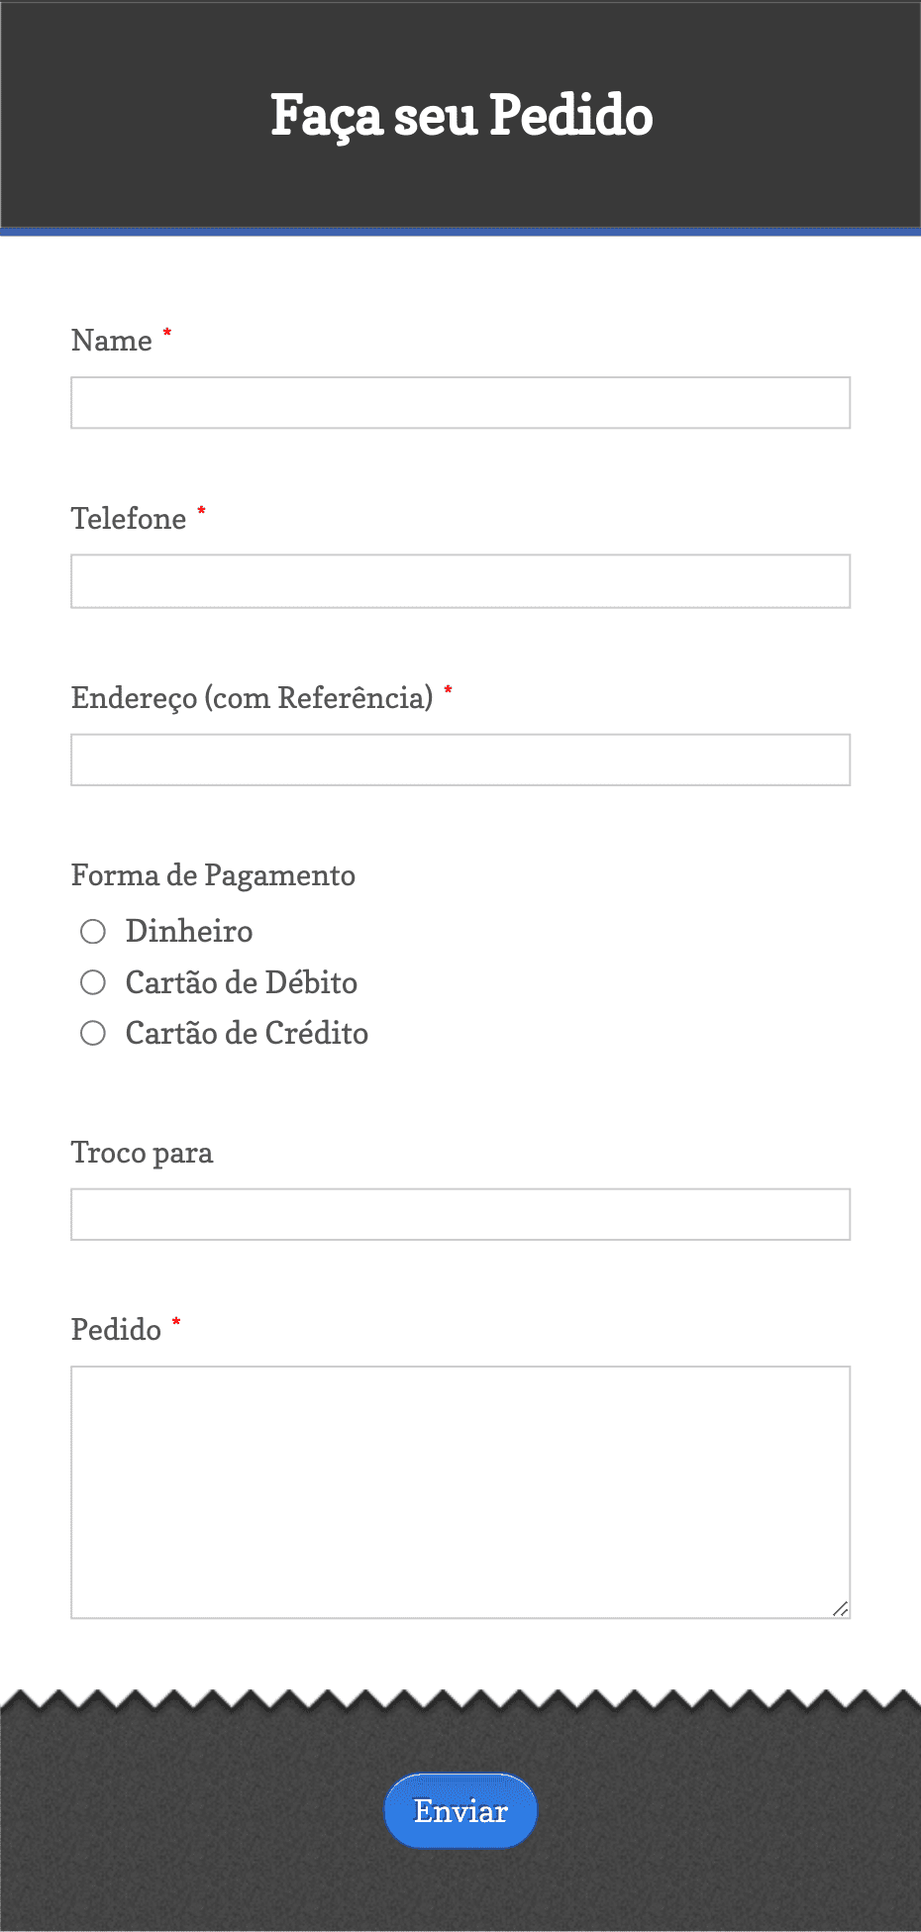921x1932 pixels.
Task: Focus the Pedido text area
Action: coord(460,1492)
